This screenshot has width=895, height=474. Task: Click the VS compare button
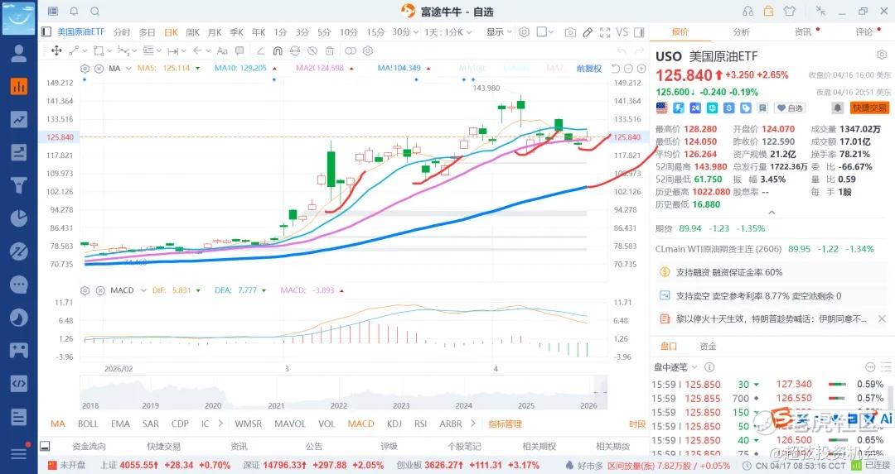point(622,32)
